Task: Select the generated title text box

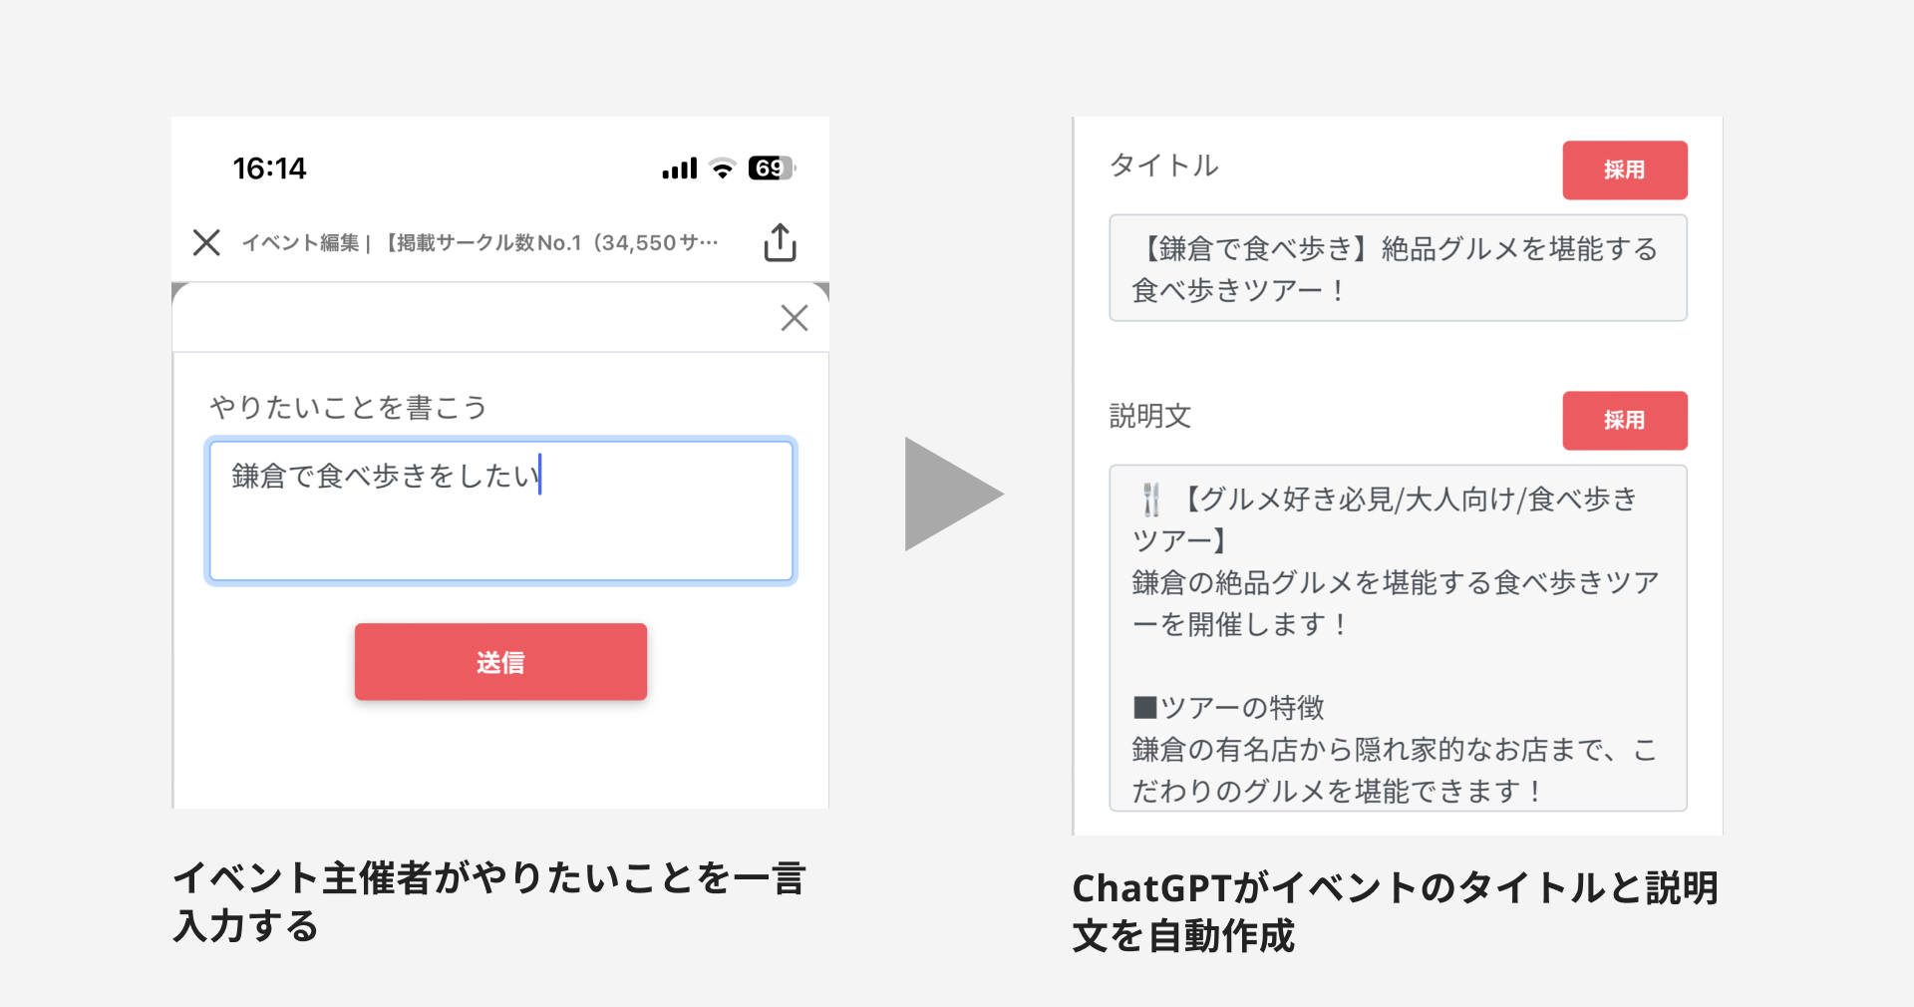Action: point(1398,268)
